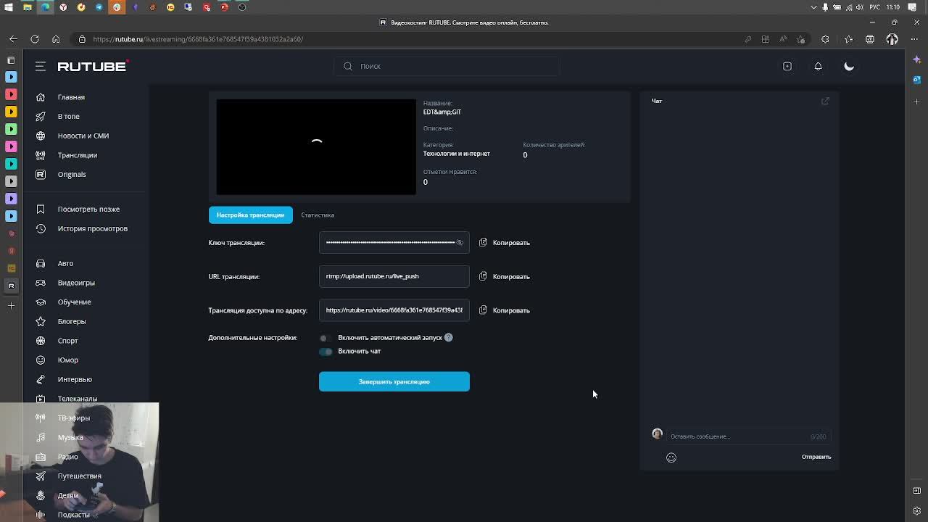Open Трансляции in the sidebar
This screenshot has height=522, width=928.
point(78,155)
